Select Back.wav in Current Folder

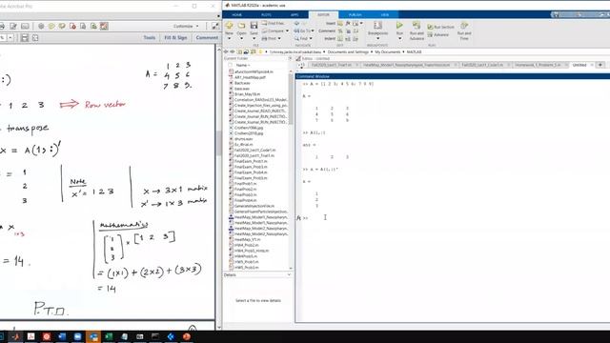pos(242,83)
